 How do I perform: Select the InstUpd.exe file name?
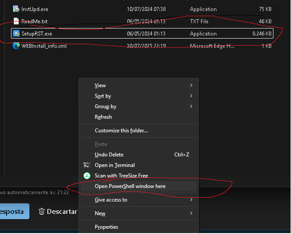click(x=35, y=9)
